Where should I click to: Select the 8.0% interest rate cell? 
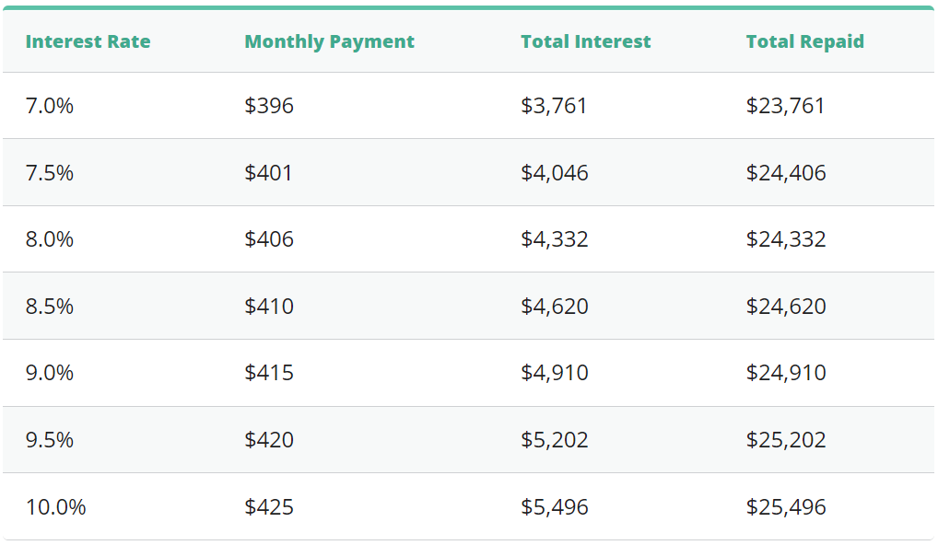[50, 239]
